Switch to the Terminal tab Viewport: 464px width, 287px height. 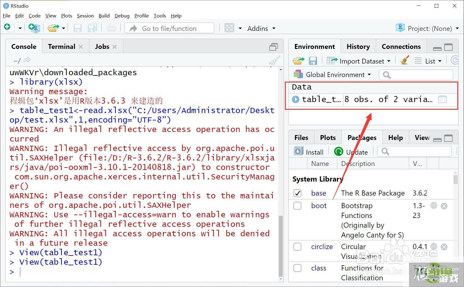coord(61,46)
